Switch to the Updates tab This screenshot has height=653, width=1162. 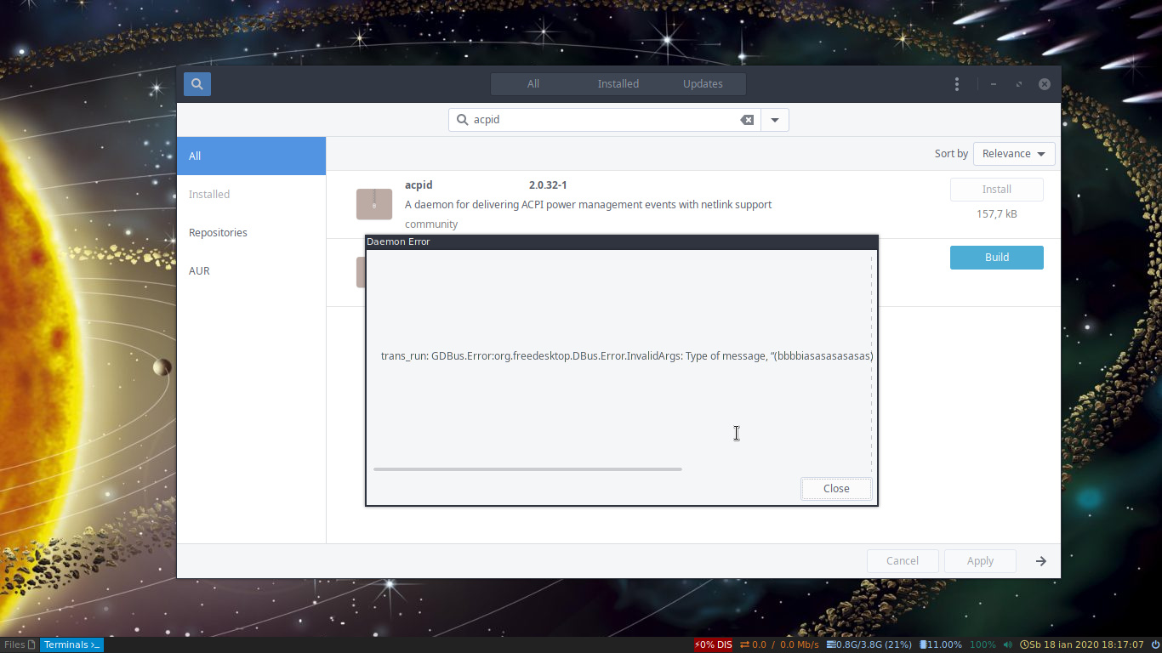pos(703,84)
